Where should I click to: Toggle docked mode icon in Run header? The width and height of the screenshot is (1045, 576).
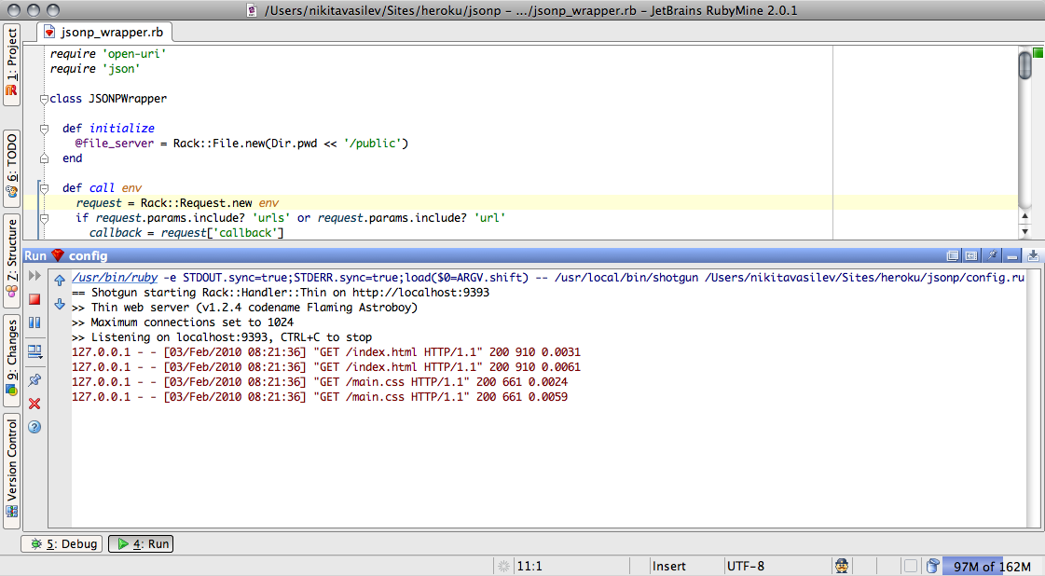[971, 256]
